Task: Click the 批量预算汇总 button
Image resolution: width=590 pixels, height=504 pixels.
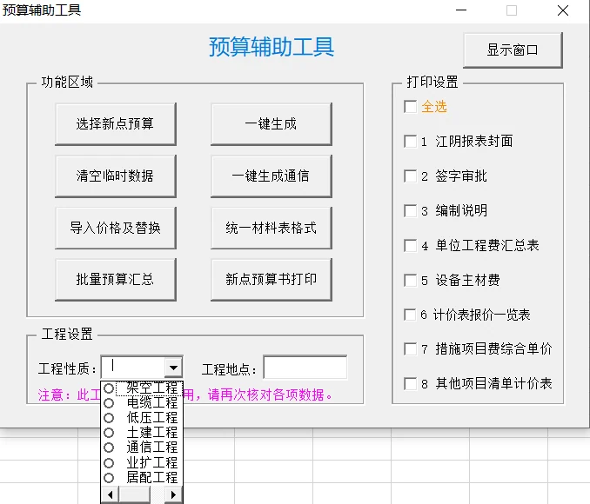Action: point(116,279)
